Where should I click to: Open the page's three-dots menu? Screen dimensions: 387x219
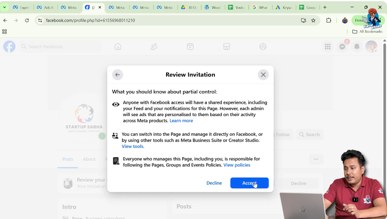[316, 159]
